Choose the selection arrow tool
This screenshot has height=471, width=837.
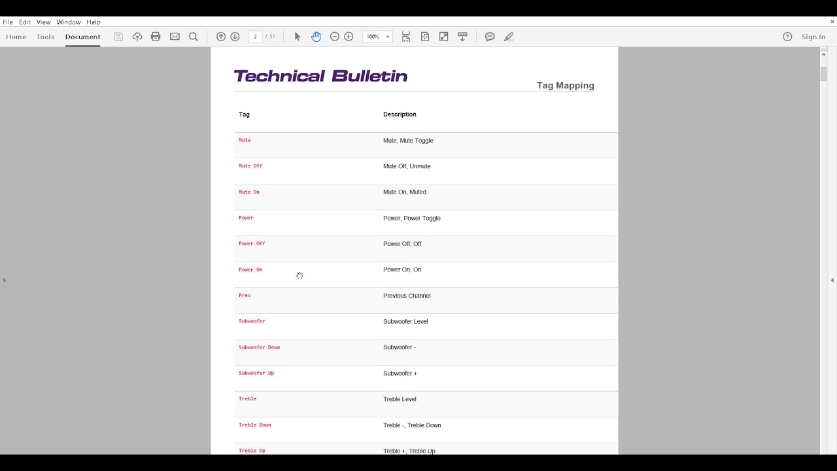298,37
